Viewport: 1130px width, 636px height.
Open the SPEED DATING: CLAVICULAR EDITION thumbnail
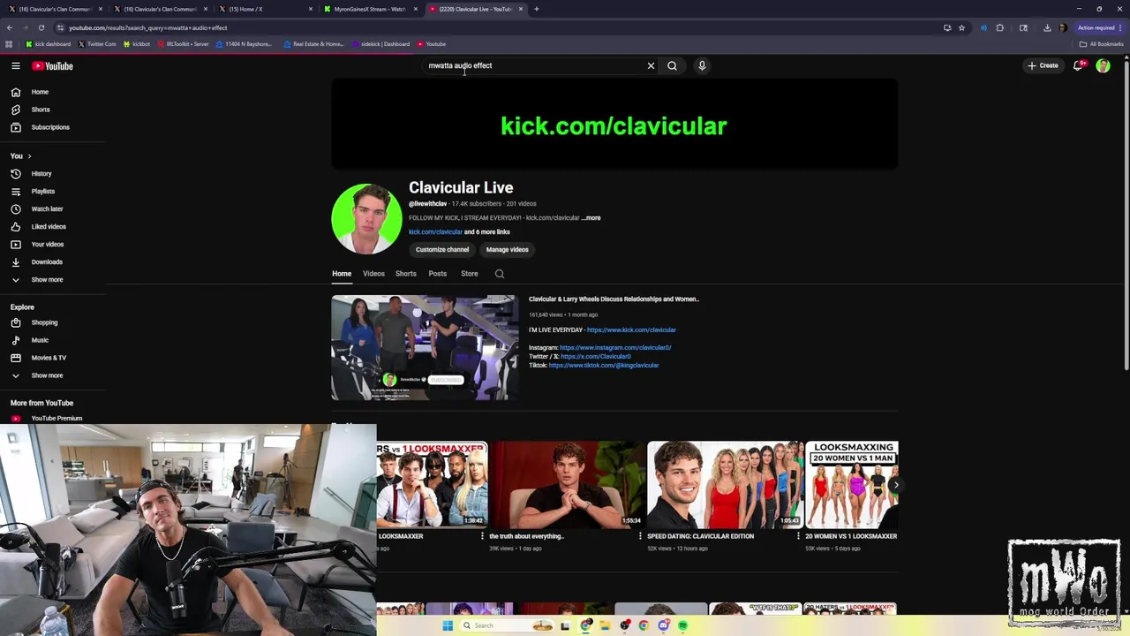[x=725, y=485]
